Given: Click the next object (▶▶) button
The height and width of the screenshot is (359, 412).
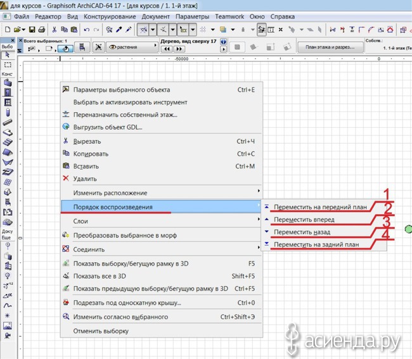Looking at the screenshot, I should (179, 49).
